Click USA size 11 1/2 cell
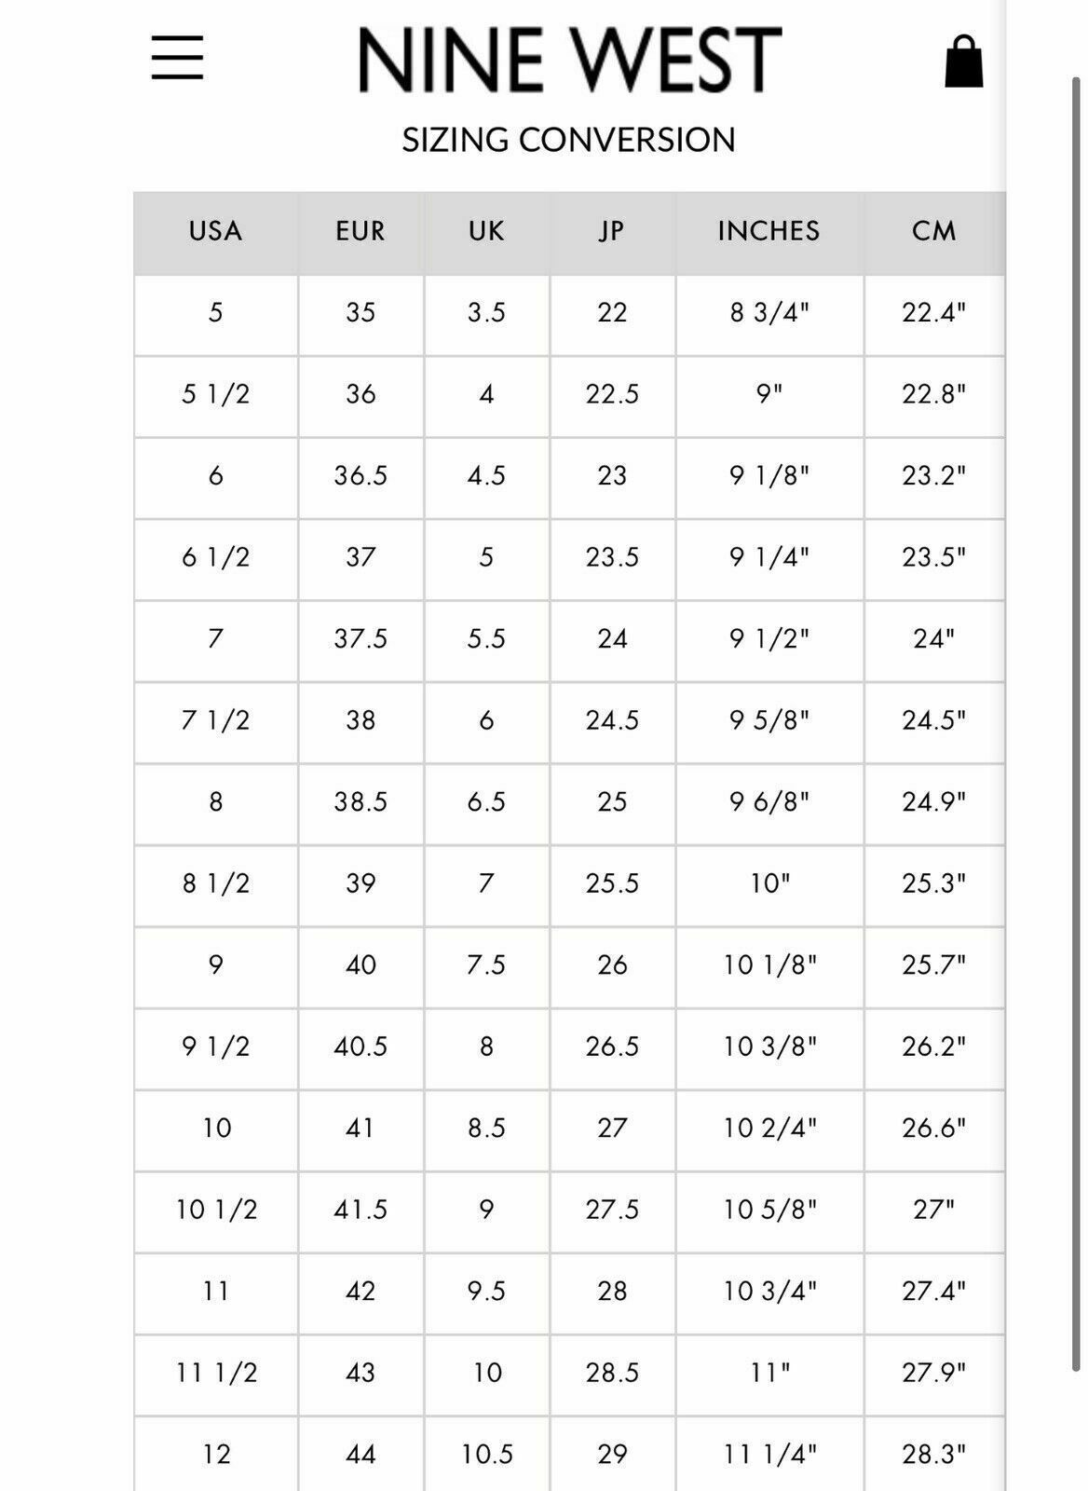 216,1374
